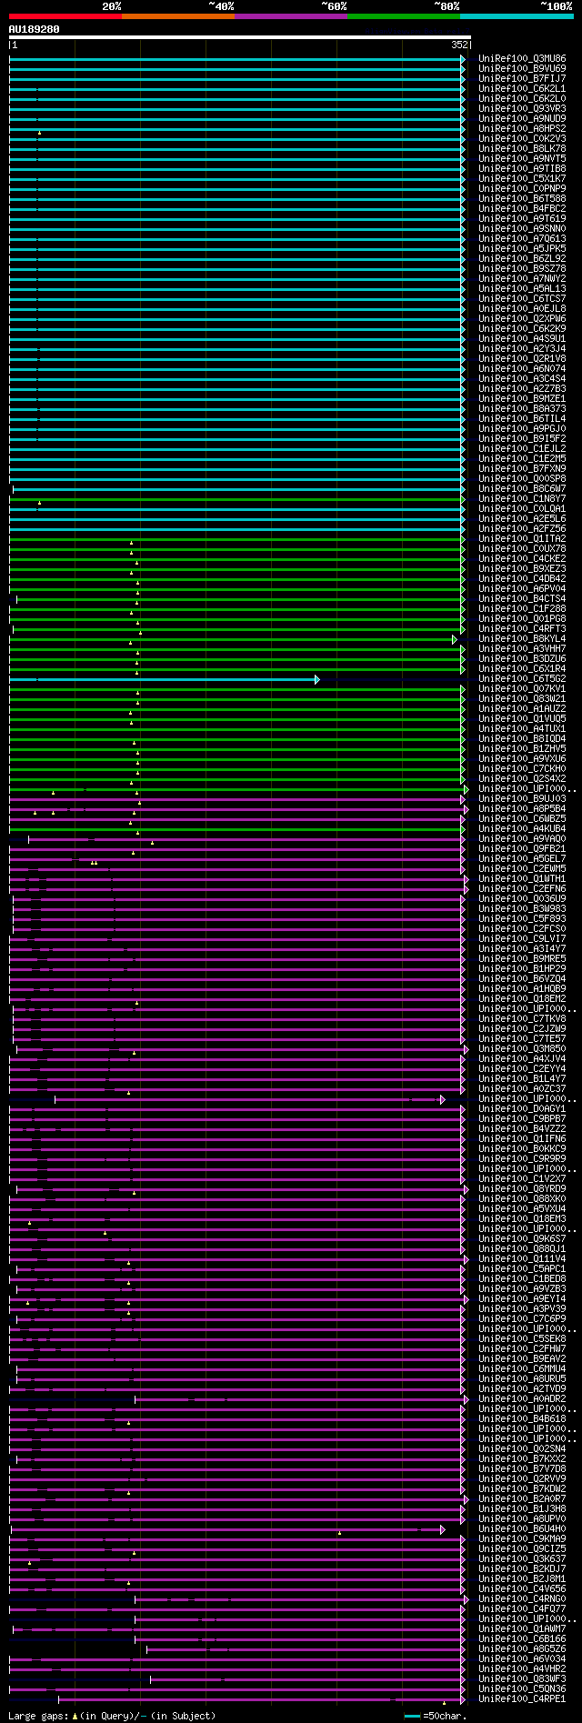Select hit label UniRef100_Q00SP8
Screen dimensions: 582x1723
tap(522, 478)
